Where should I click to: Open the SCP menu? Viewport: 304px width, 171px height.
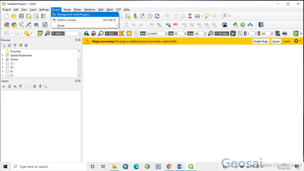[118, 9]
